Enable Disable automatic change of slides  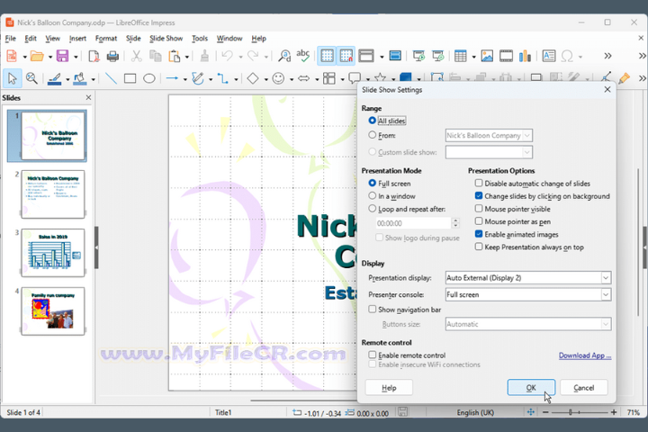479,183
